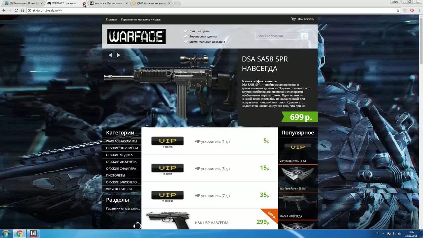Switch to the Warface - Многопольз tab
The width and height of the screenshot is (423, 238).
click(x=108, y=3)
